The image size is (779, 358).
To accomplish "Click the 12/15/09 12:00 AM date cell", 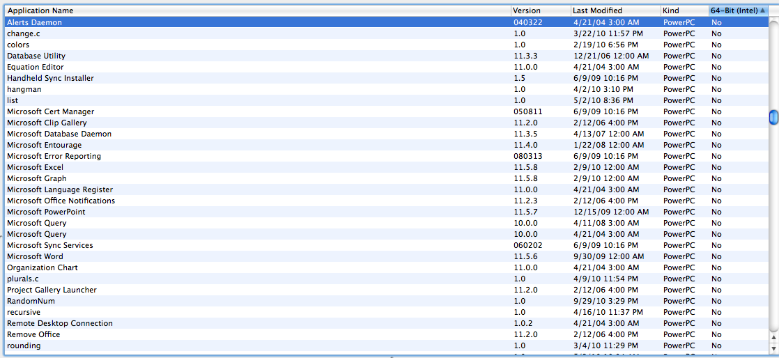I will pyautogui.click(x=610, y=212).
